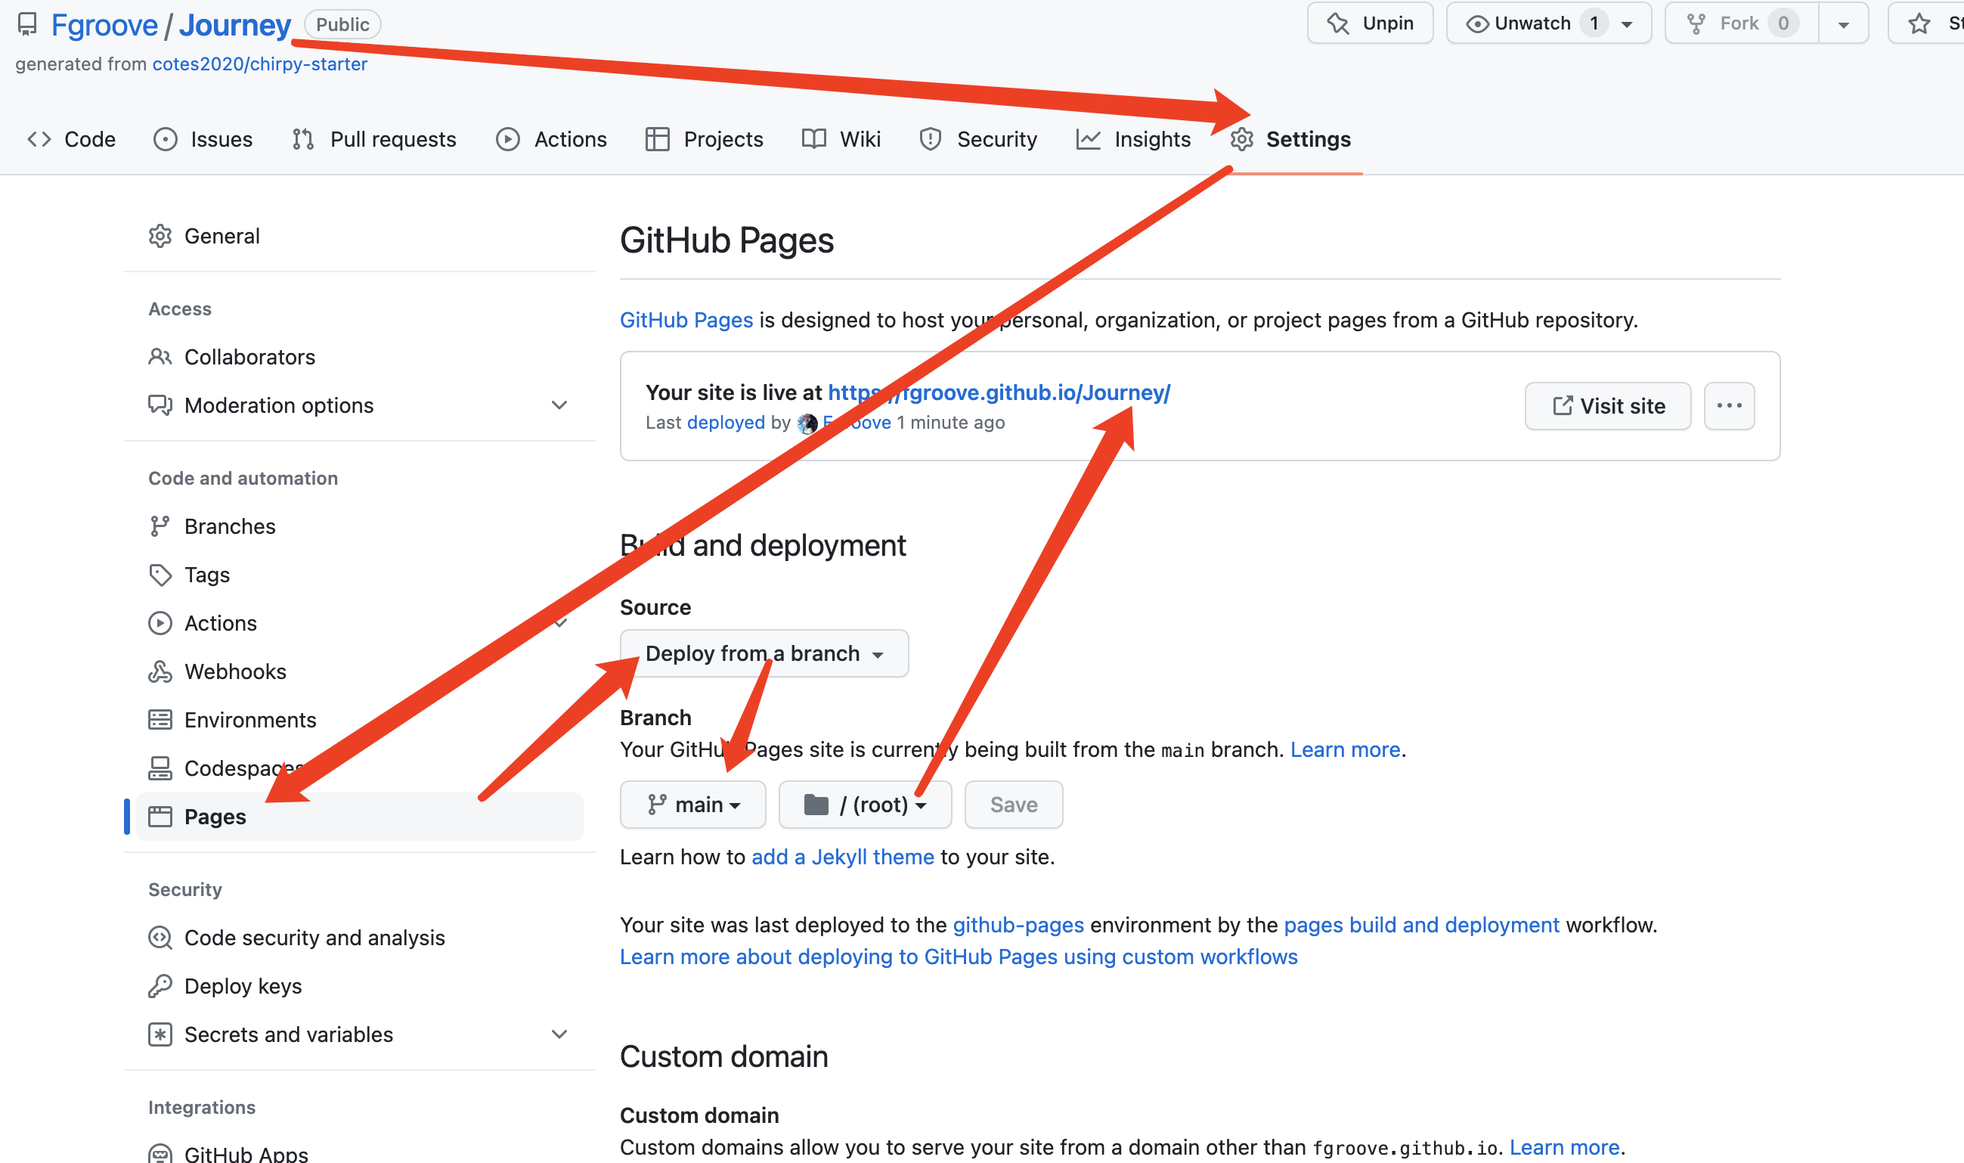Open the Unwatch notifications dropdown

tap(1626, 24)
